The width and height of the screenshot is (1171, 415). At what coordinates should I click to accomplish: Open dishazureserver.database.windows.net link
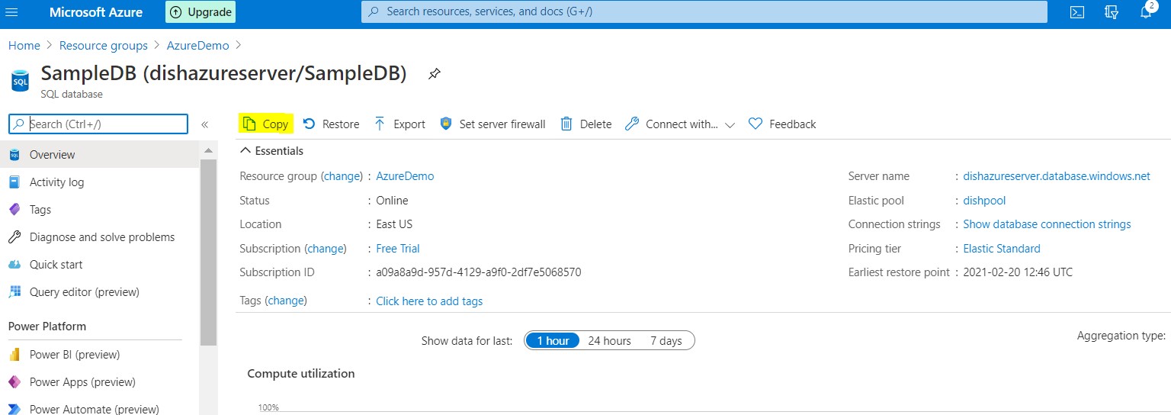coord(1057,176)
